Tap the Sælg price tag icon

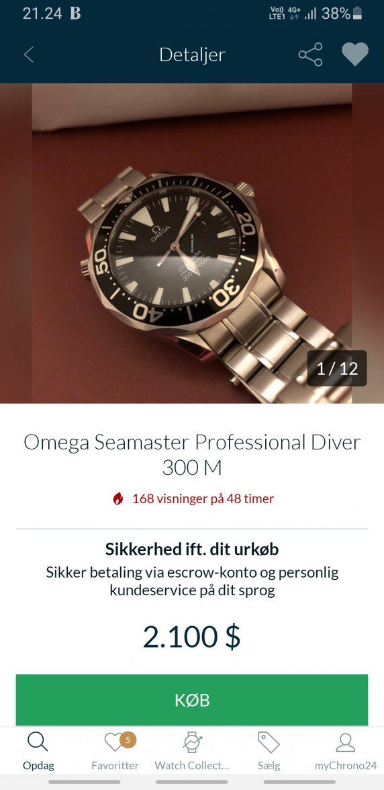pyautogui.click(x=269, y=742)
